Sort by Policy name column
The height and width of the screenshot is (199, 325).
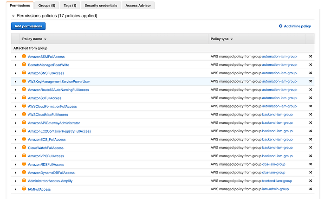(34, 39)
